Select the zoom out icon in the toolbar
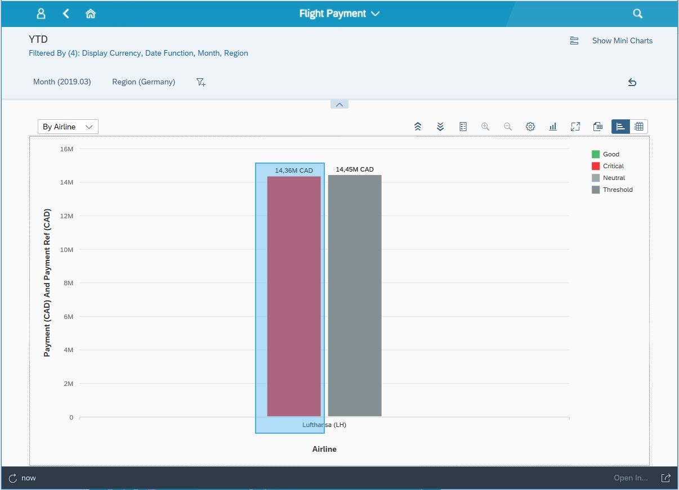This screenshot has width=679, height=490. pyautogui.click(x=508, y=126)
